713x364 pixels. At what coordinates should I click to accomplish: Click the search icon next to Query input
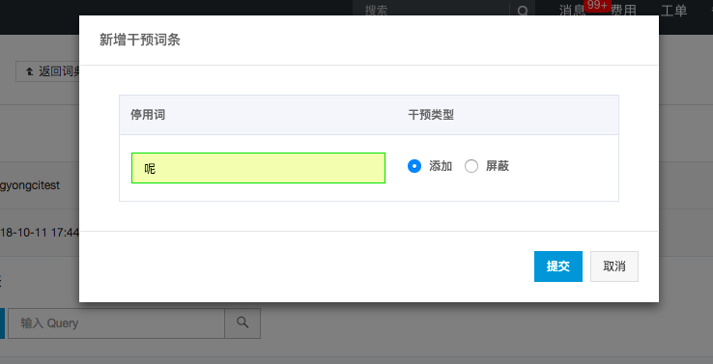(242, 323)
